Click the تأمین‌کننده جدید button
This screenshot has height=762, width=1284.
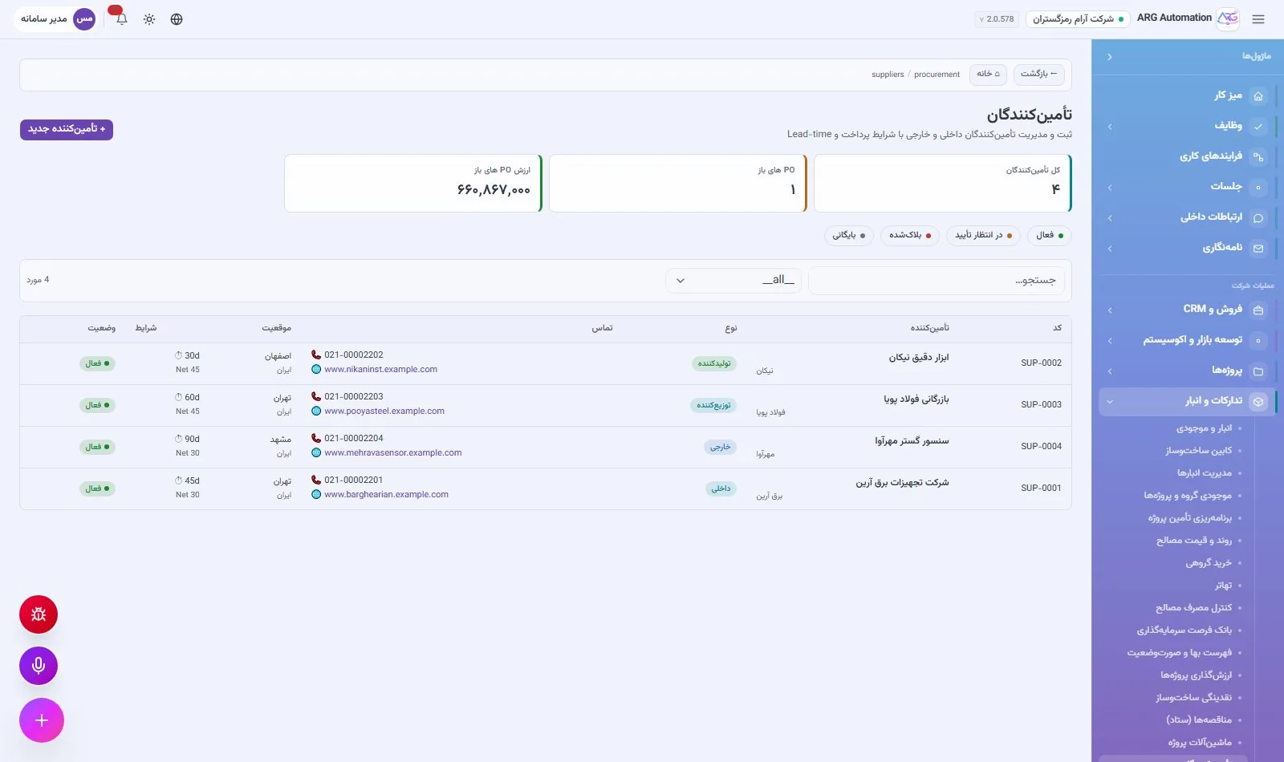(x=67, y=129)
